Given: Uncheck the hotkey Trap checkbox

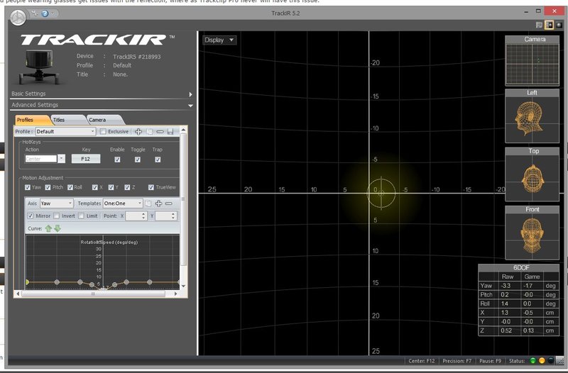Looking at the screenshot, I should [x=158, y=160].
